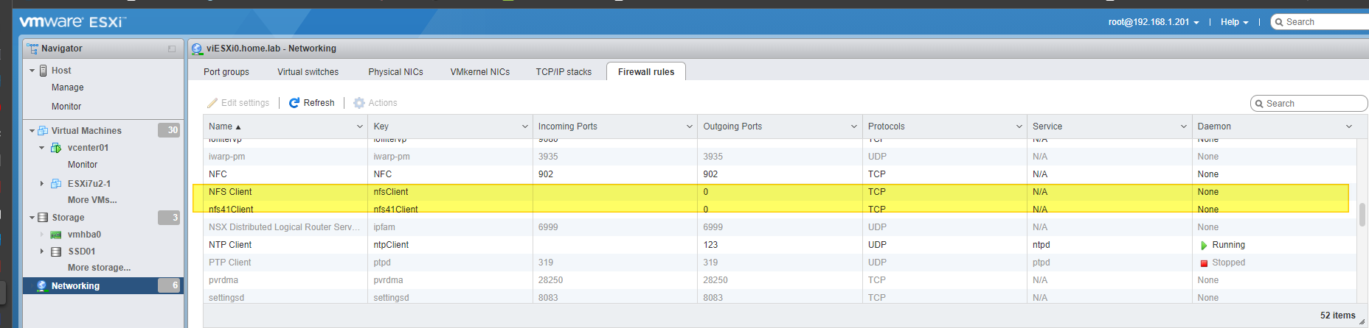Click the green Running status icon for ntpd
The image size is (1369, 328).
point(1204,246)
